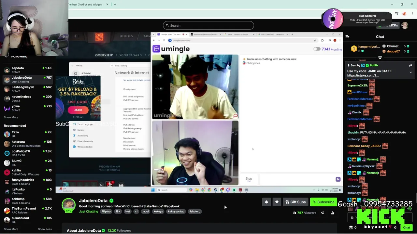417x234 pixels.
Task: Click the heart follow icon
Action: coord(277,202)
